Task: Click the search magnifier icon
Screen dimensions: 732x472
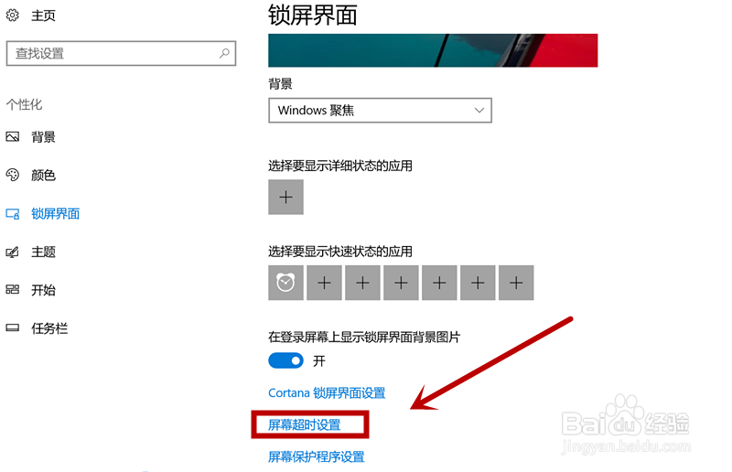Action: tap(224, 53)
